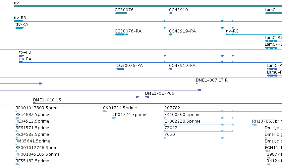Select RP001047803.5prime EST label
Screen dimensions: 282x166
tap(37, 108)
